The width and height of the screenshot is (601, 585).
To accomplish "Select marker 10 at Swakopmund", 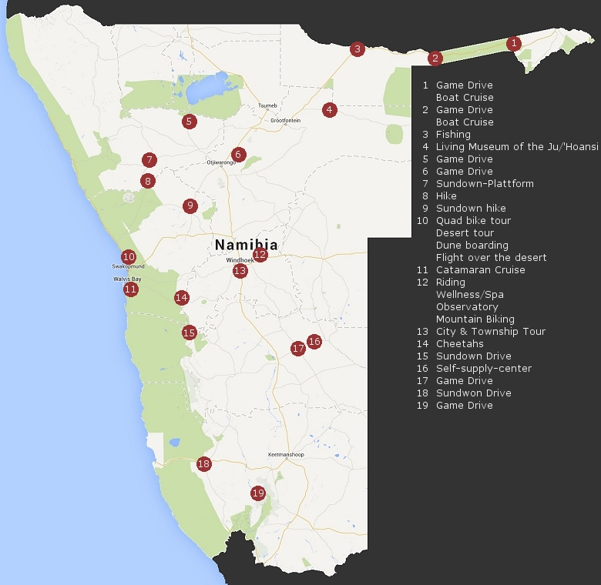I will (129, 257).
